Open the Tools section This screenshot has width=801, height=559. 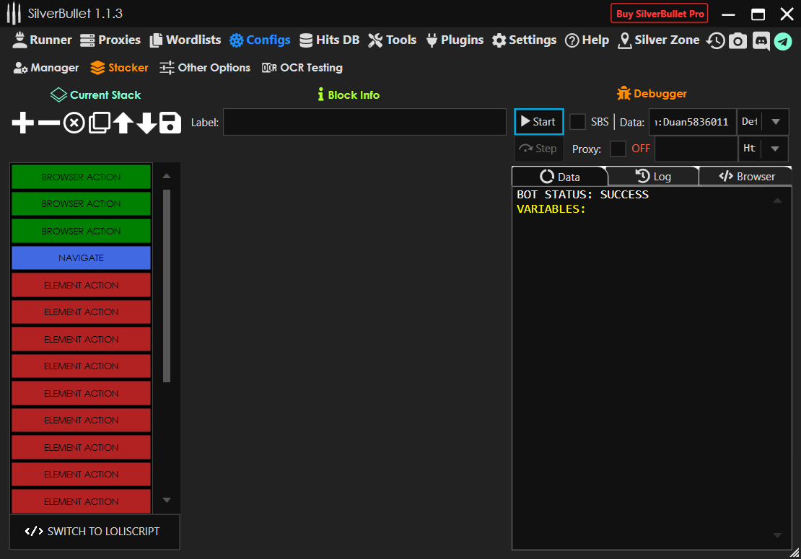(393, 40)
